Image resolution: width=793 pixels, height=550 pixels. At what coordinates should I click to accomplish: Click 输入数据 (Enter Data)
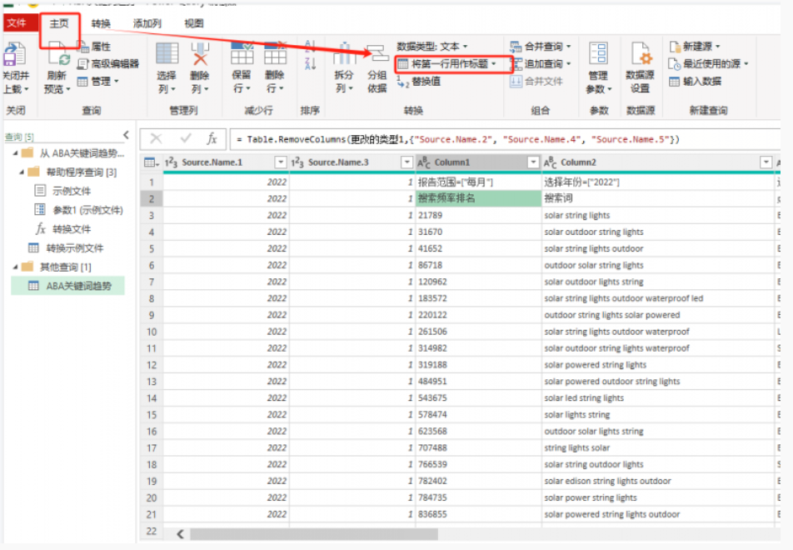(696, 82)
